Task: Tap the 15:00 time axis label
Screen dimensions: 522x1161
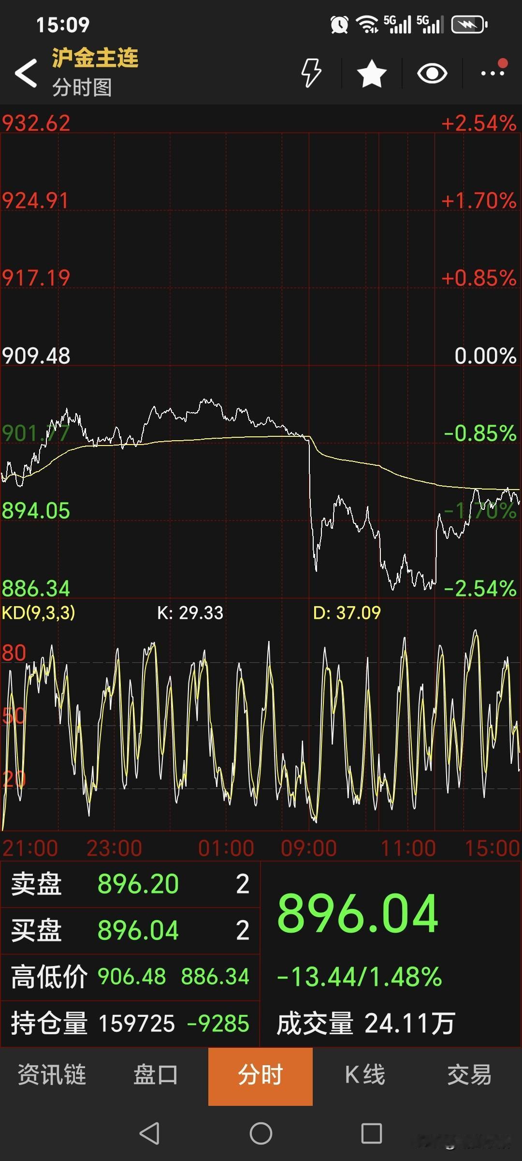Action: [x=492, y=848]
